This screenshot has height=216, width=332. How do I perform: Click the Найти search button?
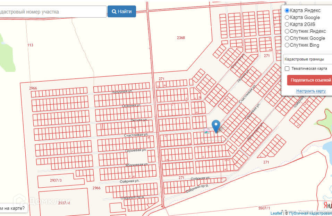tap(122, 11)
